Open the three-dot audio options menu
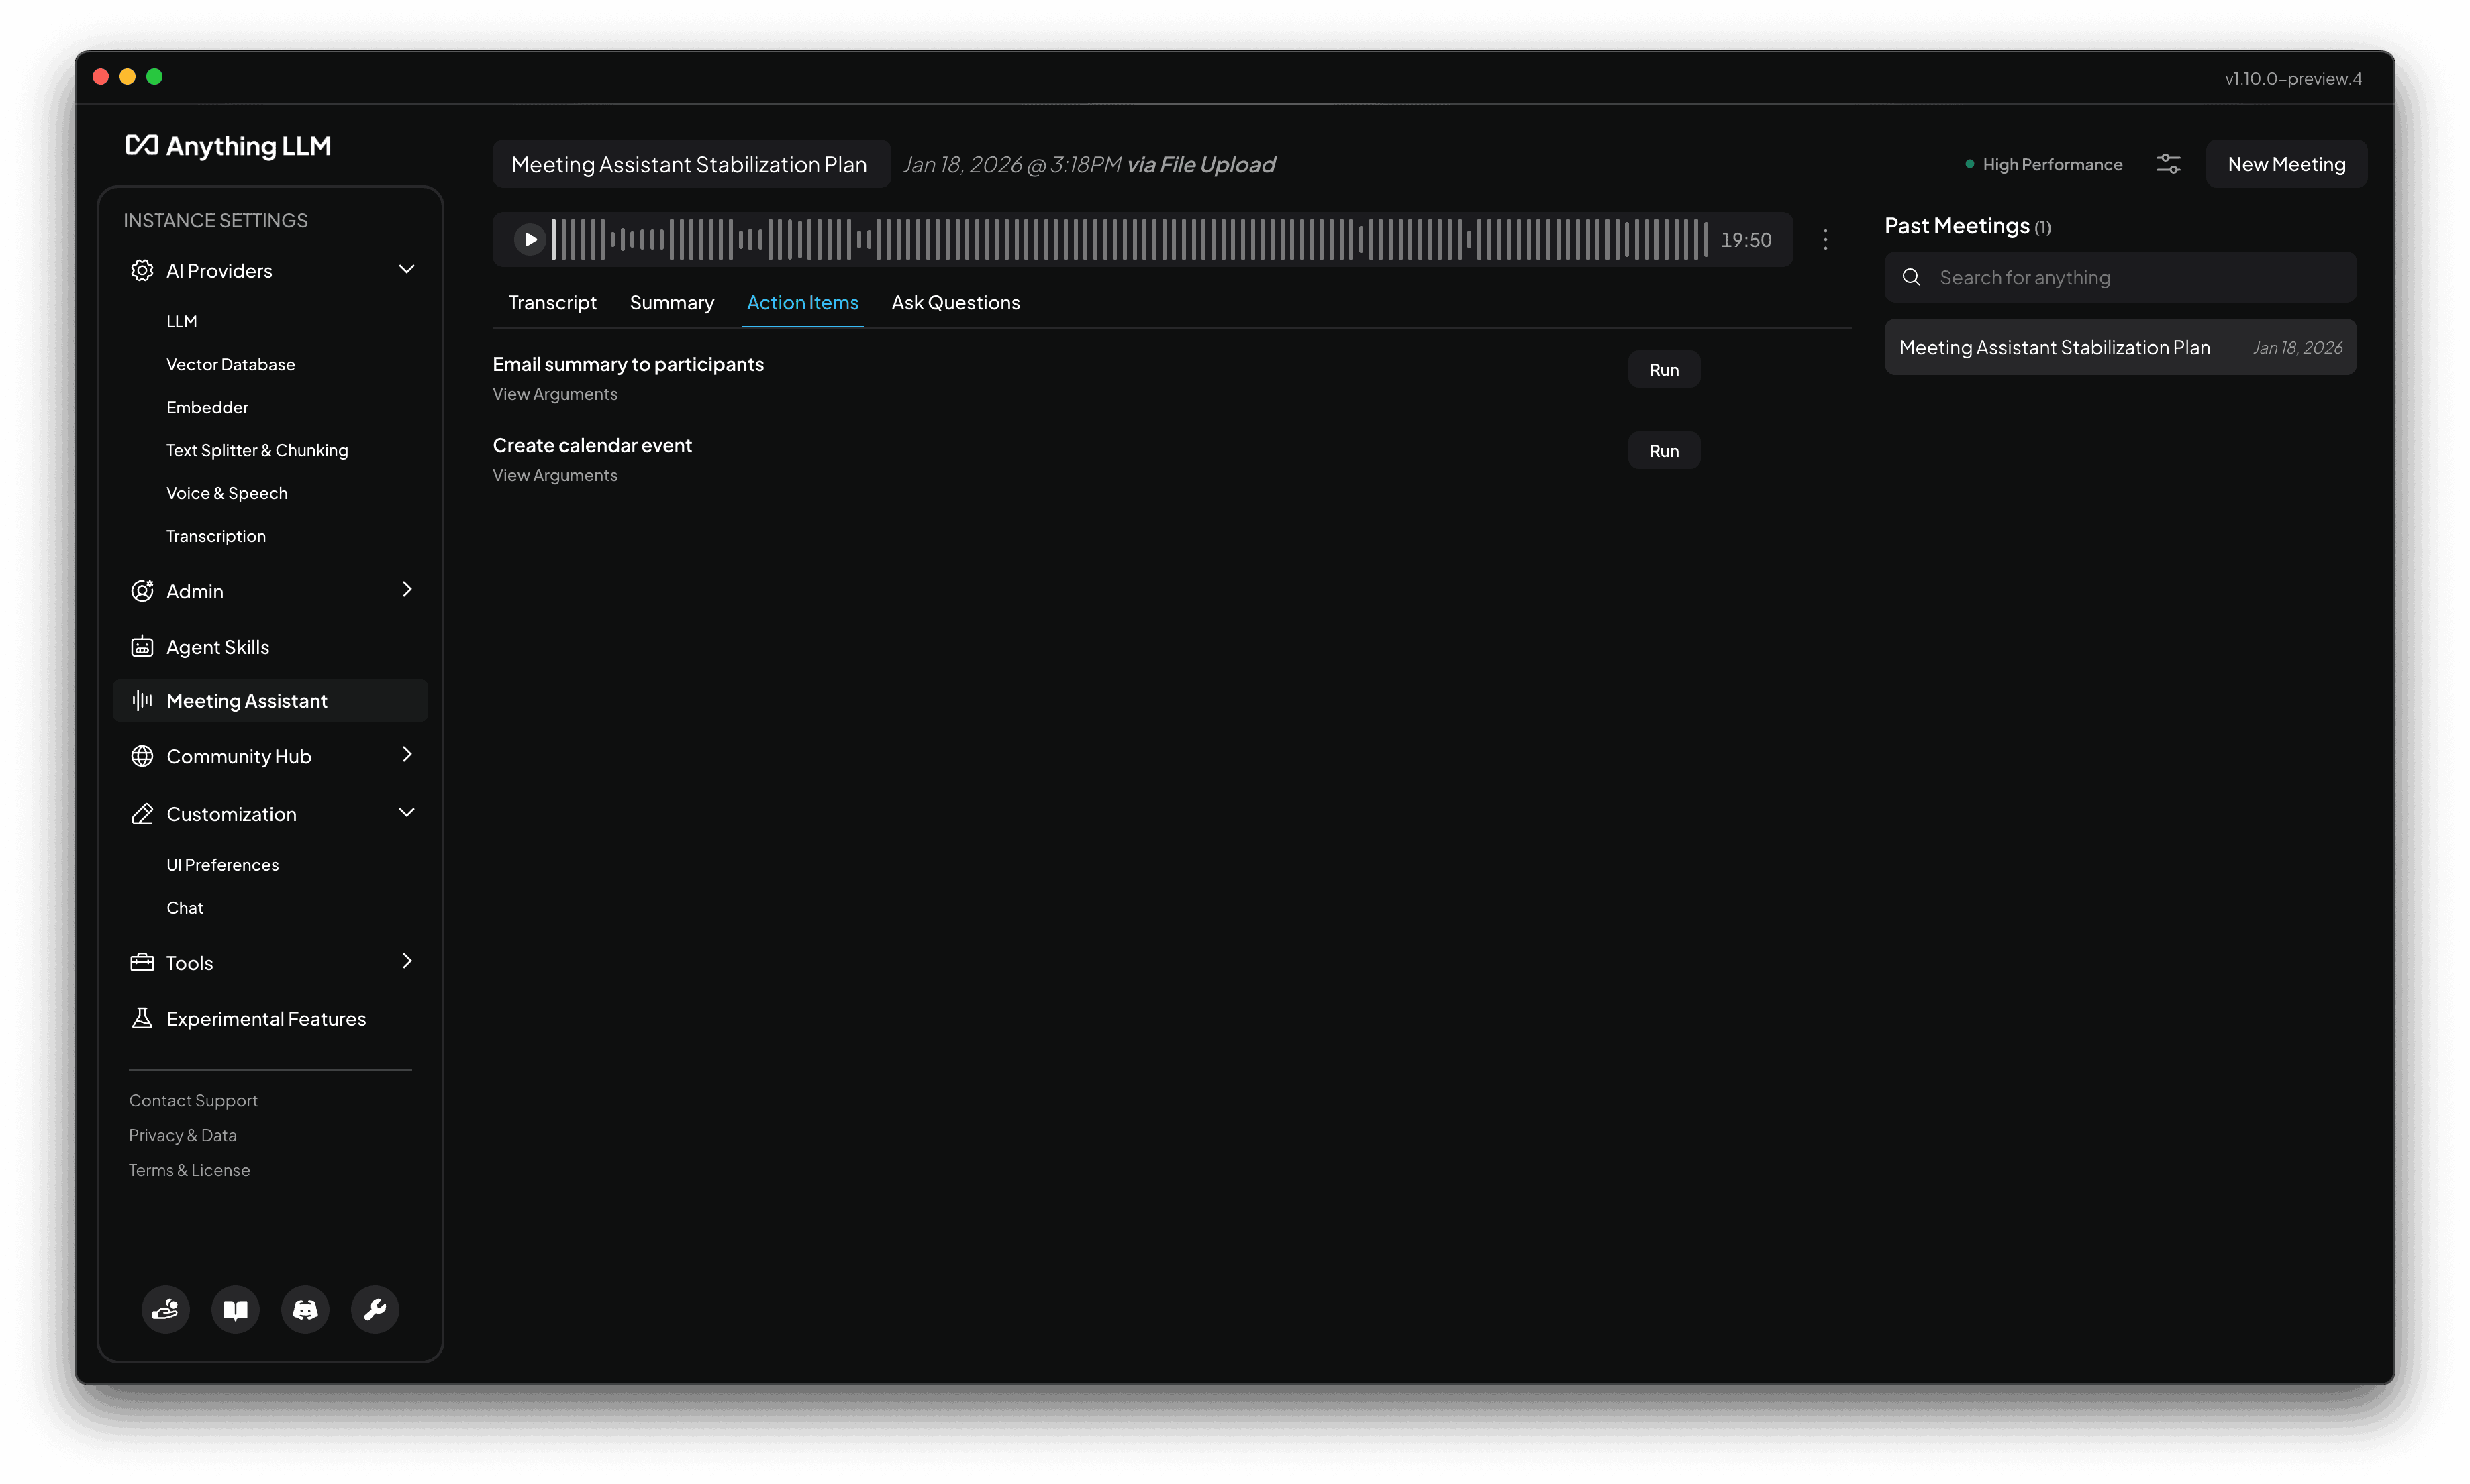 coord(1825,239)
